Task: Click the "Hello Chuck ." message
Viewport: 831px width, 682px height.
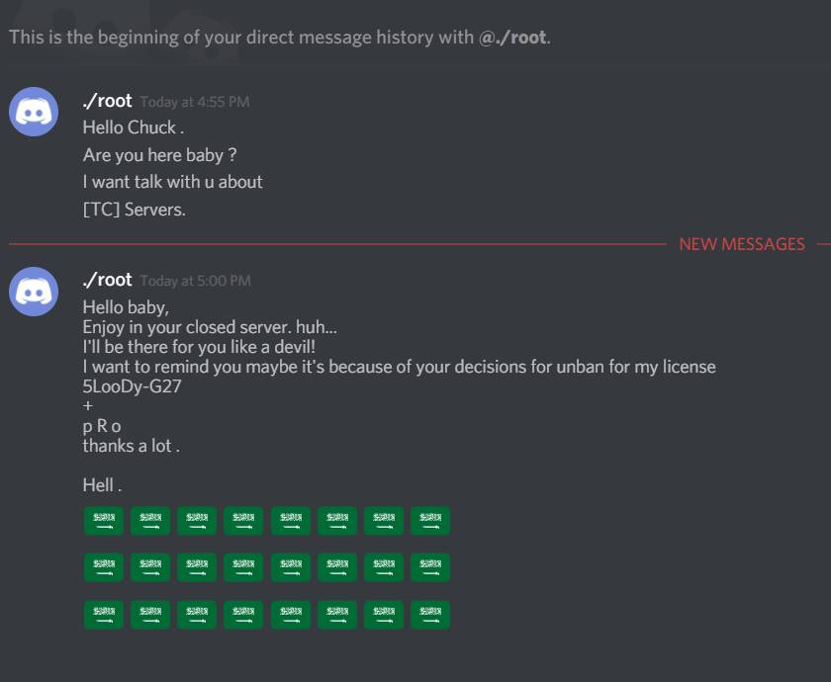Action: tap(134, 128)
